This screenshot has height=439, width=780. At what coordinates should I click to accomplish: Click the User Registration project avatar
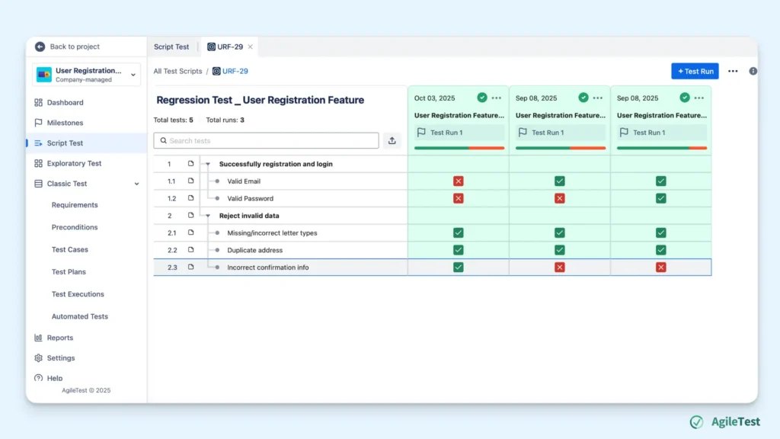click(x=43, y=75)
